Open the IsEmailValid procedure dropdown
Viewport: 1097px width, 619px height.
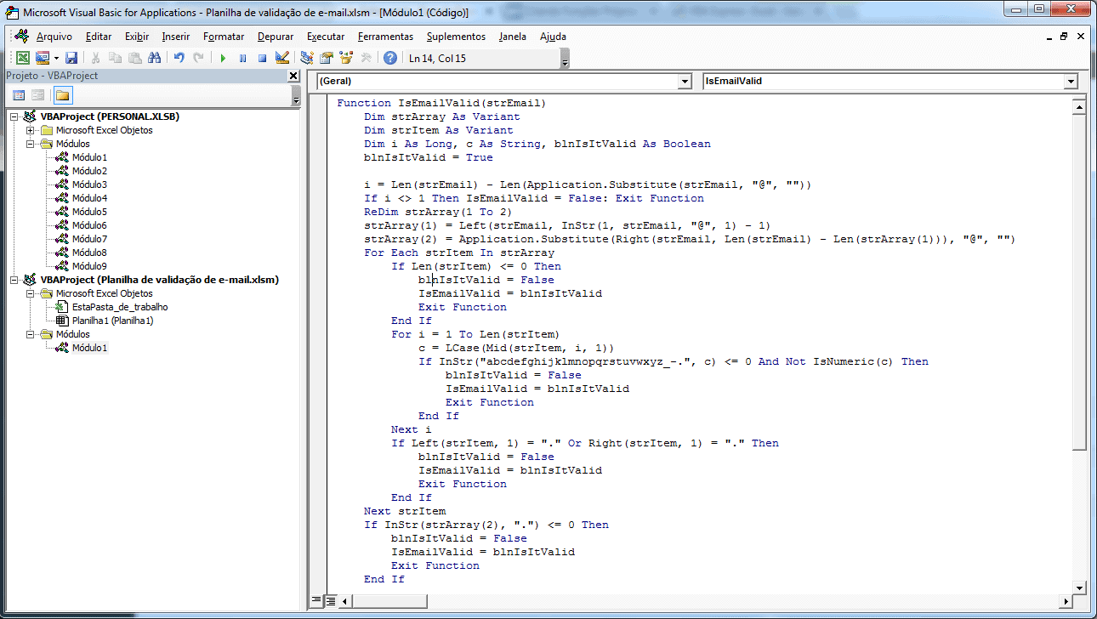pyautogui.click(x=1071, y=82)
